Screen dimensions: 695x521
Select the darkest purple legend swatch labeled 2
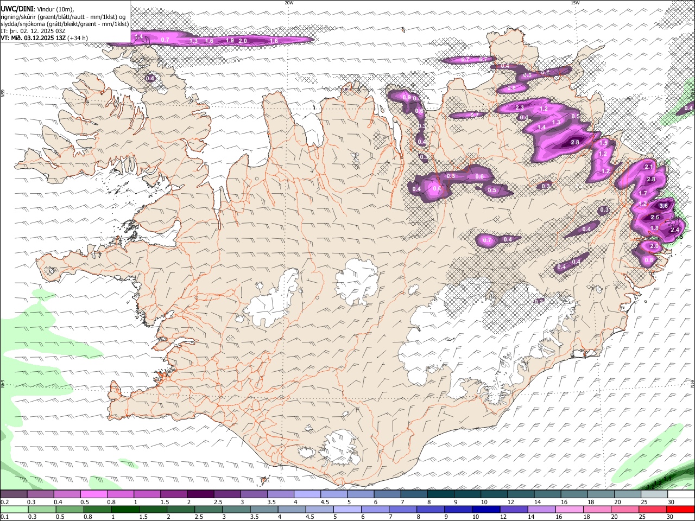(x=200, y=494)
